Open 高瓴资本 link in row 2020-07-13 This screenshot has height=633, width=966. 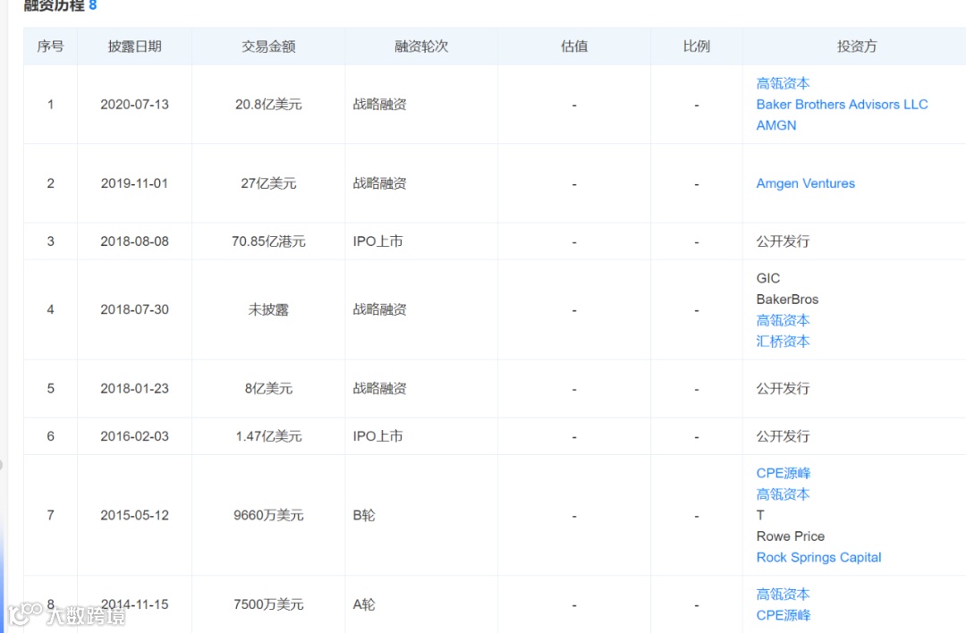(x=783, y=83)
